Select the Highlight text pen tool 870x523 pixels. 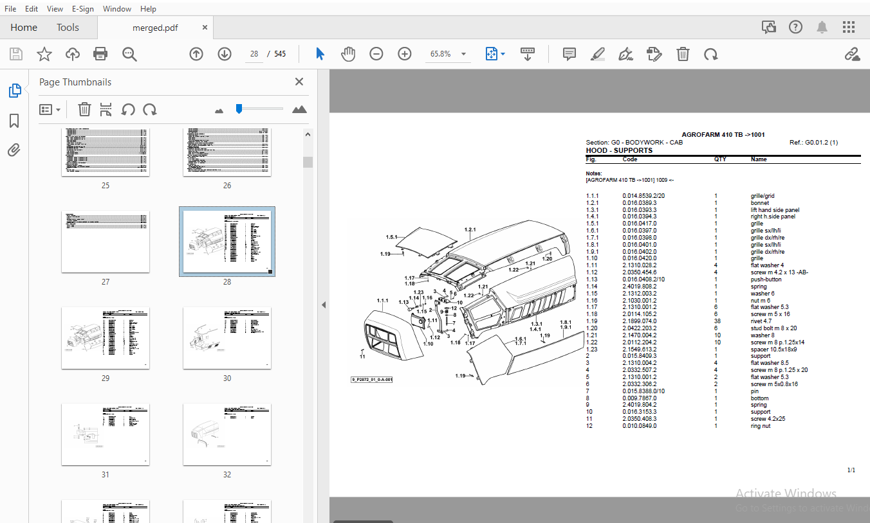pyautogui.click(x=598, y=54)
